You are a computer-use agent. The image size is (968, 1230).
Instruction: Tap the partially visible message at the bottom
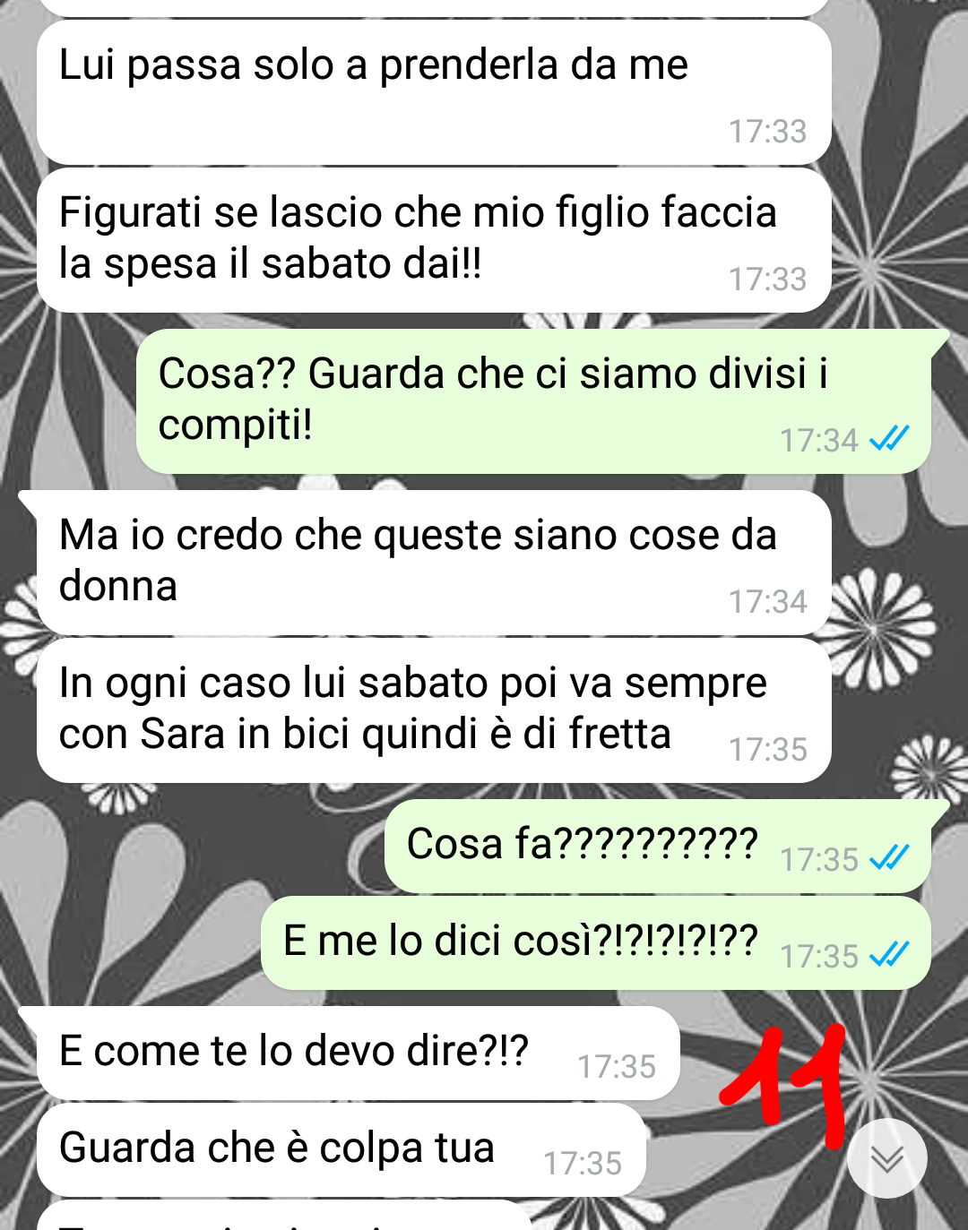285,1216
